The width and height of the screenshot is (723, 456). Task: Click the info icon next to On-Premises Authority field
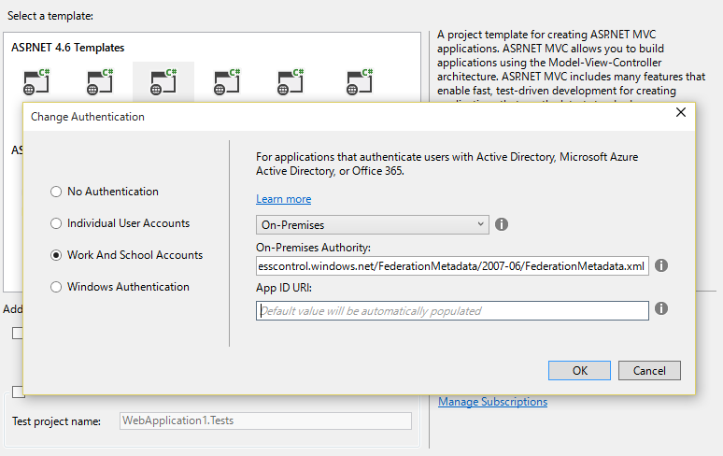coord(661,266)
